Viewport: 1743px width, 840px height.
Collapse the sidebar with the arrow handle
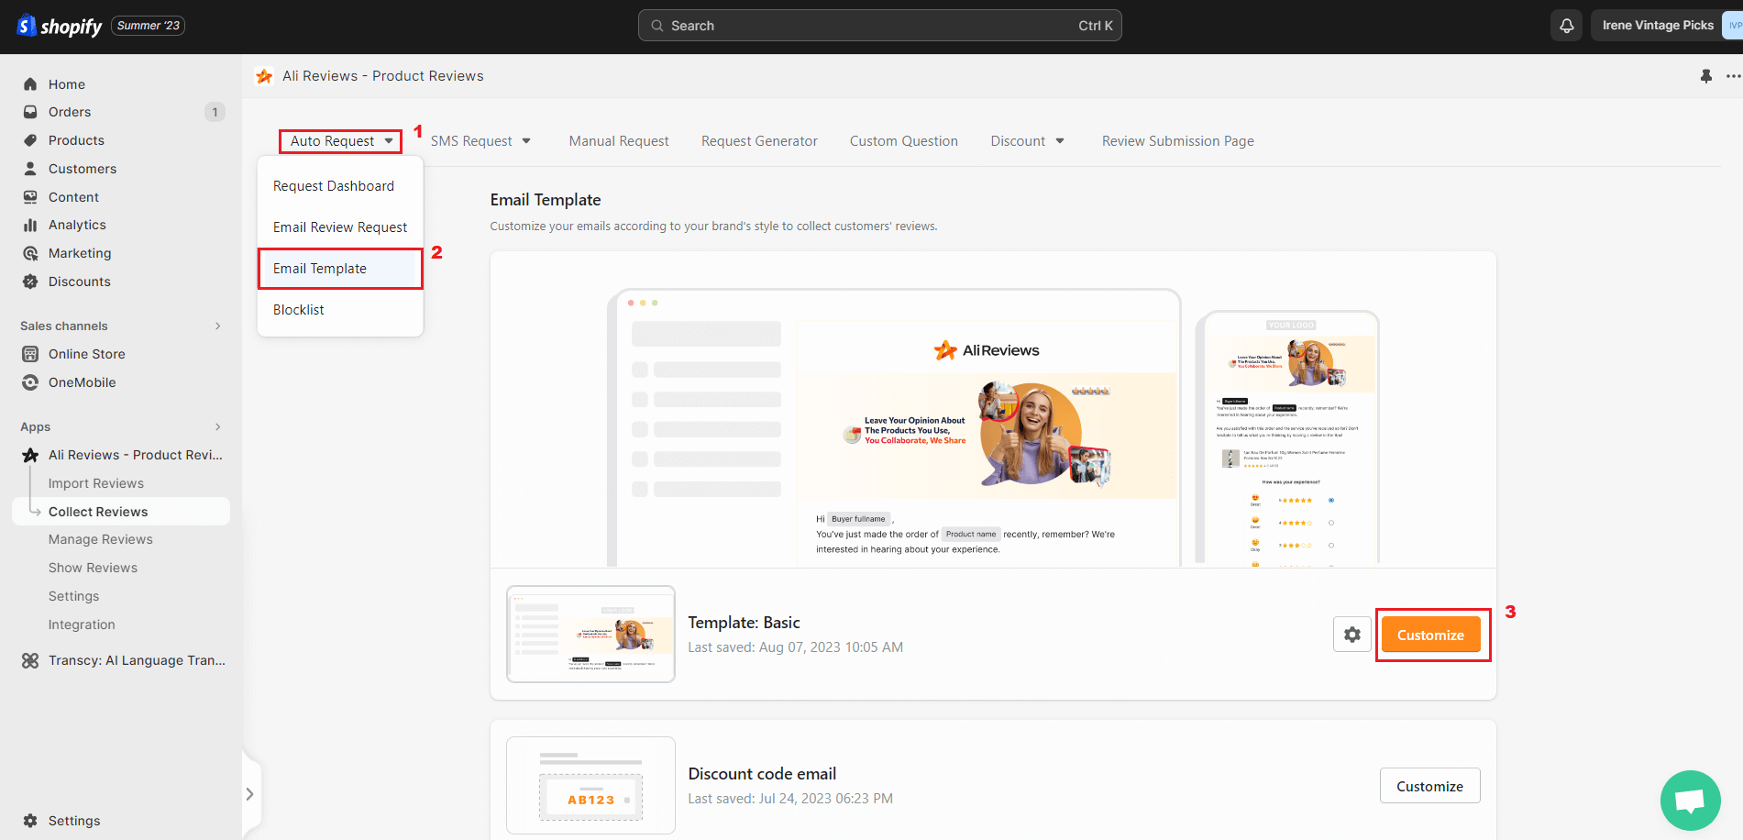pyautogui.click(x=249, y=794)
